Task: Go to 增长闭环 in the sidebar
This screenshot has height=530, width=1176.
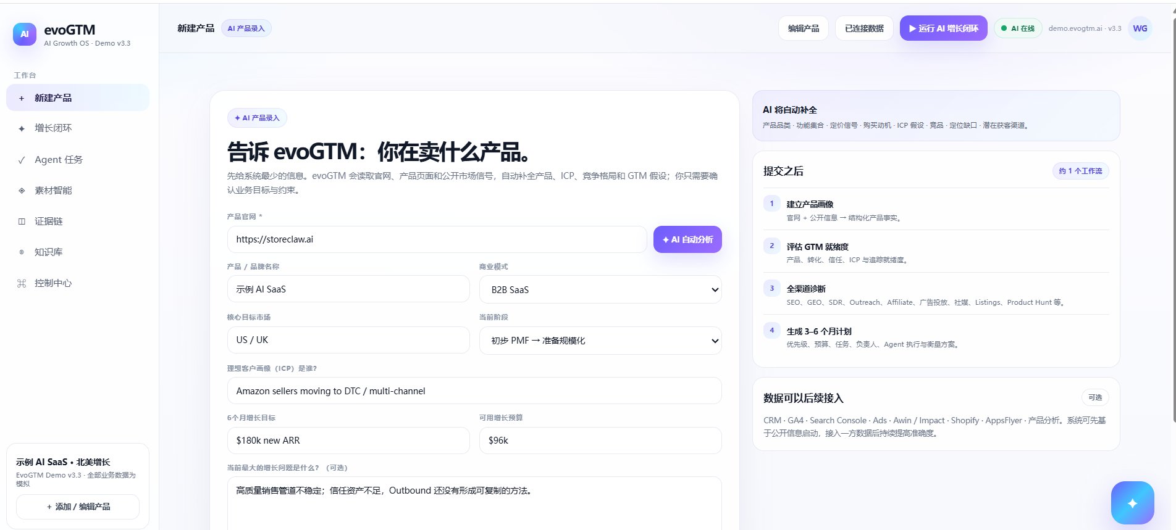Action: (x=78, y=128)
